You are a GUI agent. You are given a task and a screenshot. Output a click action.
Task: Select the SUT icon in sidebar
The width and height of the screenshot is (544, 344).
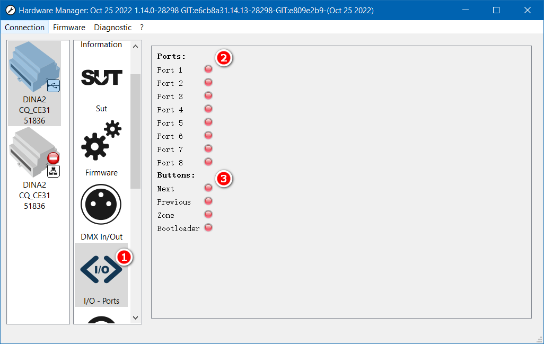[x=101, y=78]
